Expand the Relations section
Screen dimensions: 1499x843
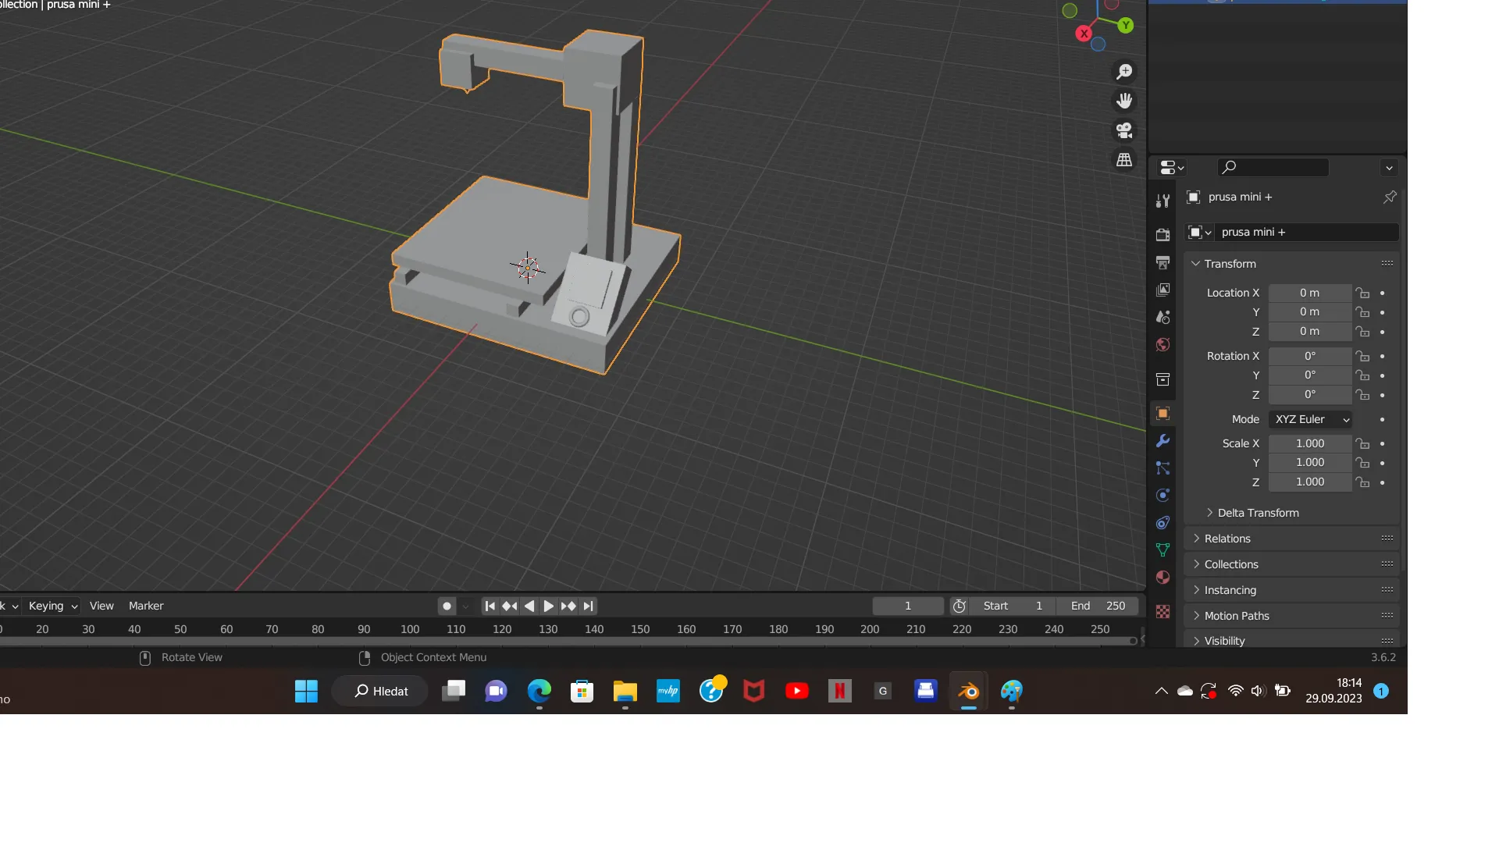[1228, 538]
